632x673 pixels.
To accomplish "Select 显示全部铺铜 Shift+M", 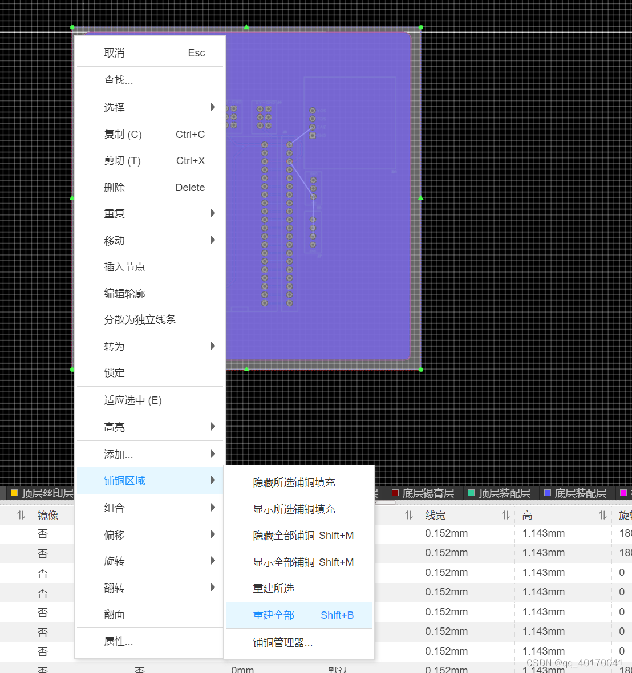I will pos(299,562).
